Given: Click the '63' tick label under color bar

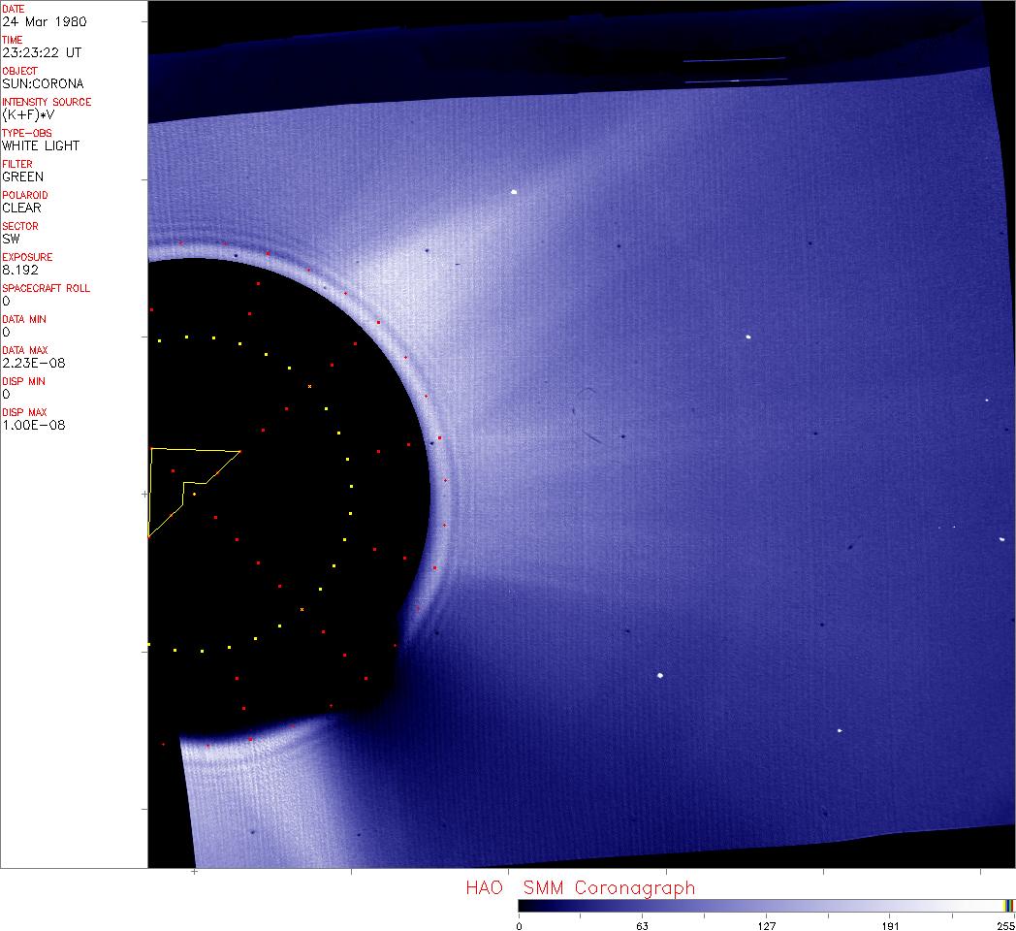Looking at the screenshot, I should pos(642,925).
